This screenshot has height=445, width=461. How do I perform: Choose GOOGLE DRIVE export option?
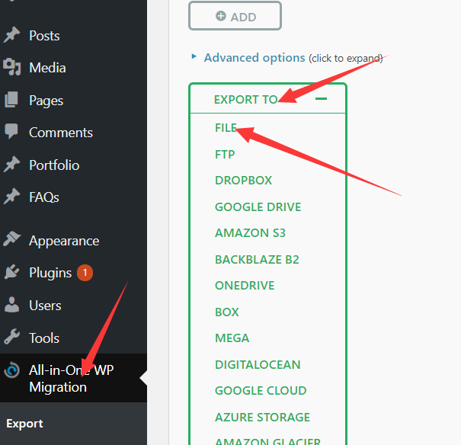coord(258,207)
